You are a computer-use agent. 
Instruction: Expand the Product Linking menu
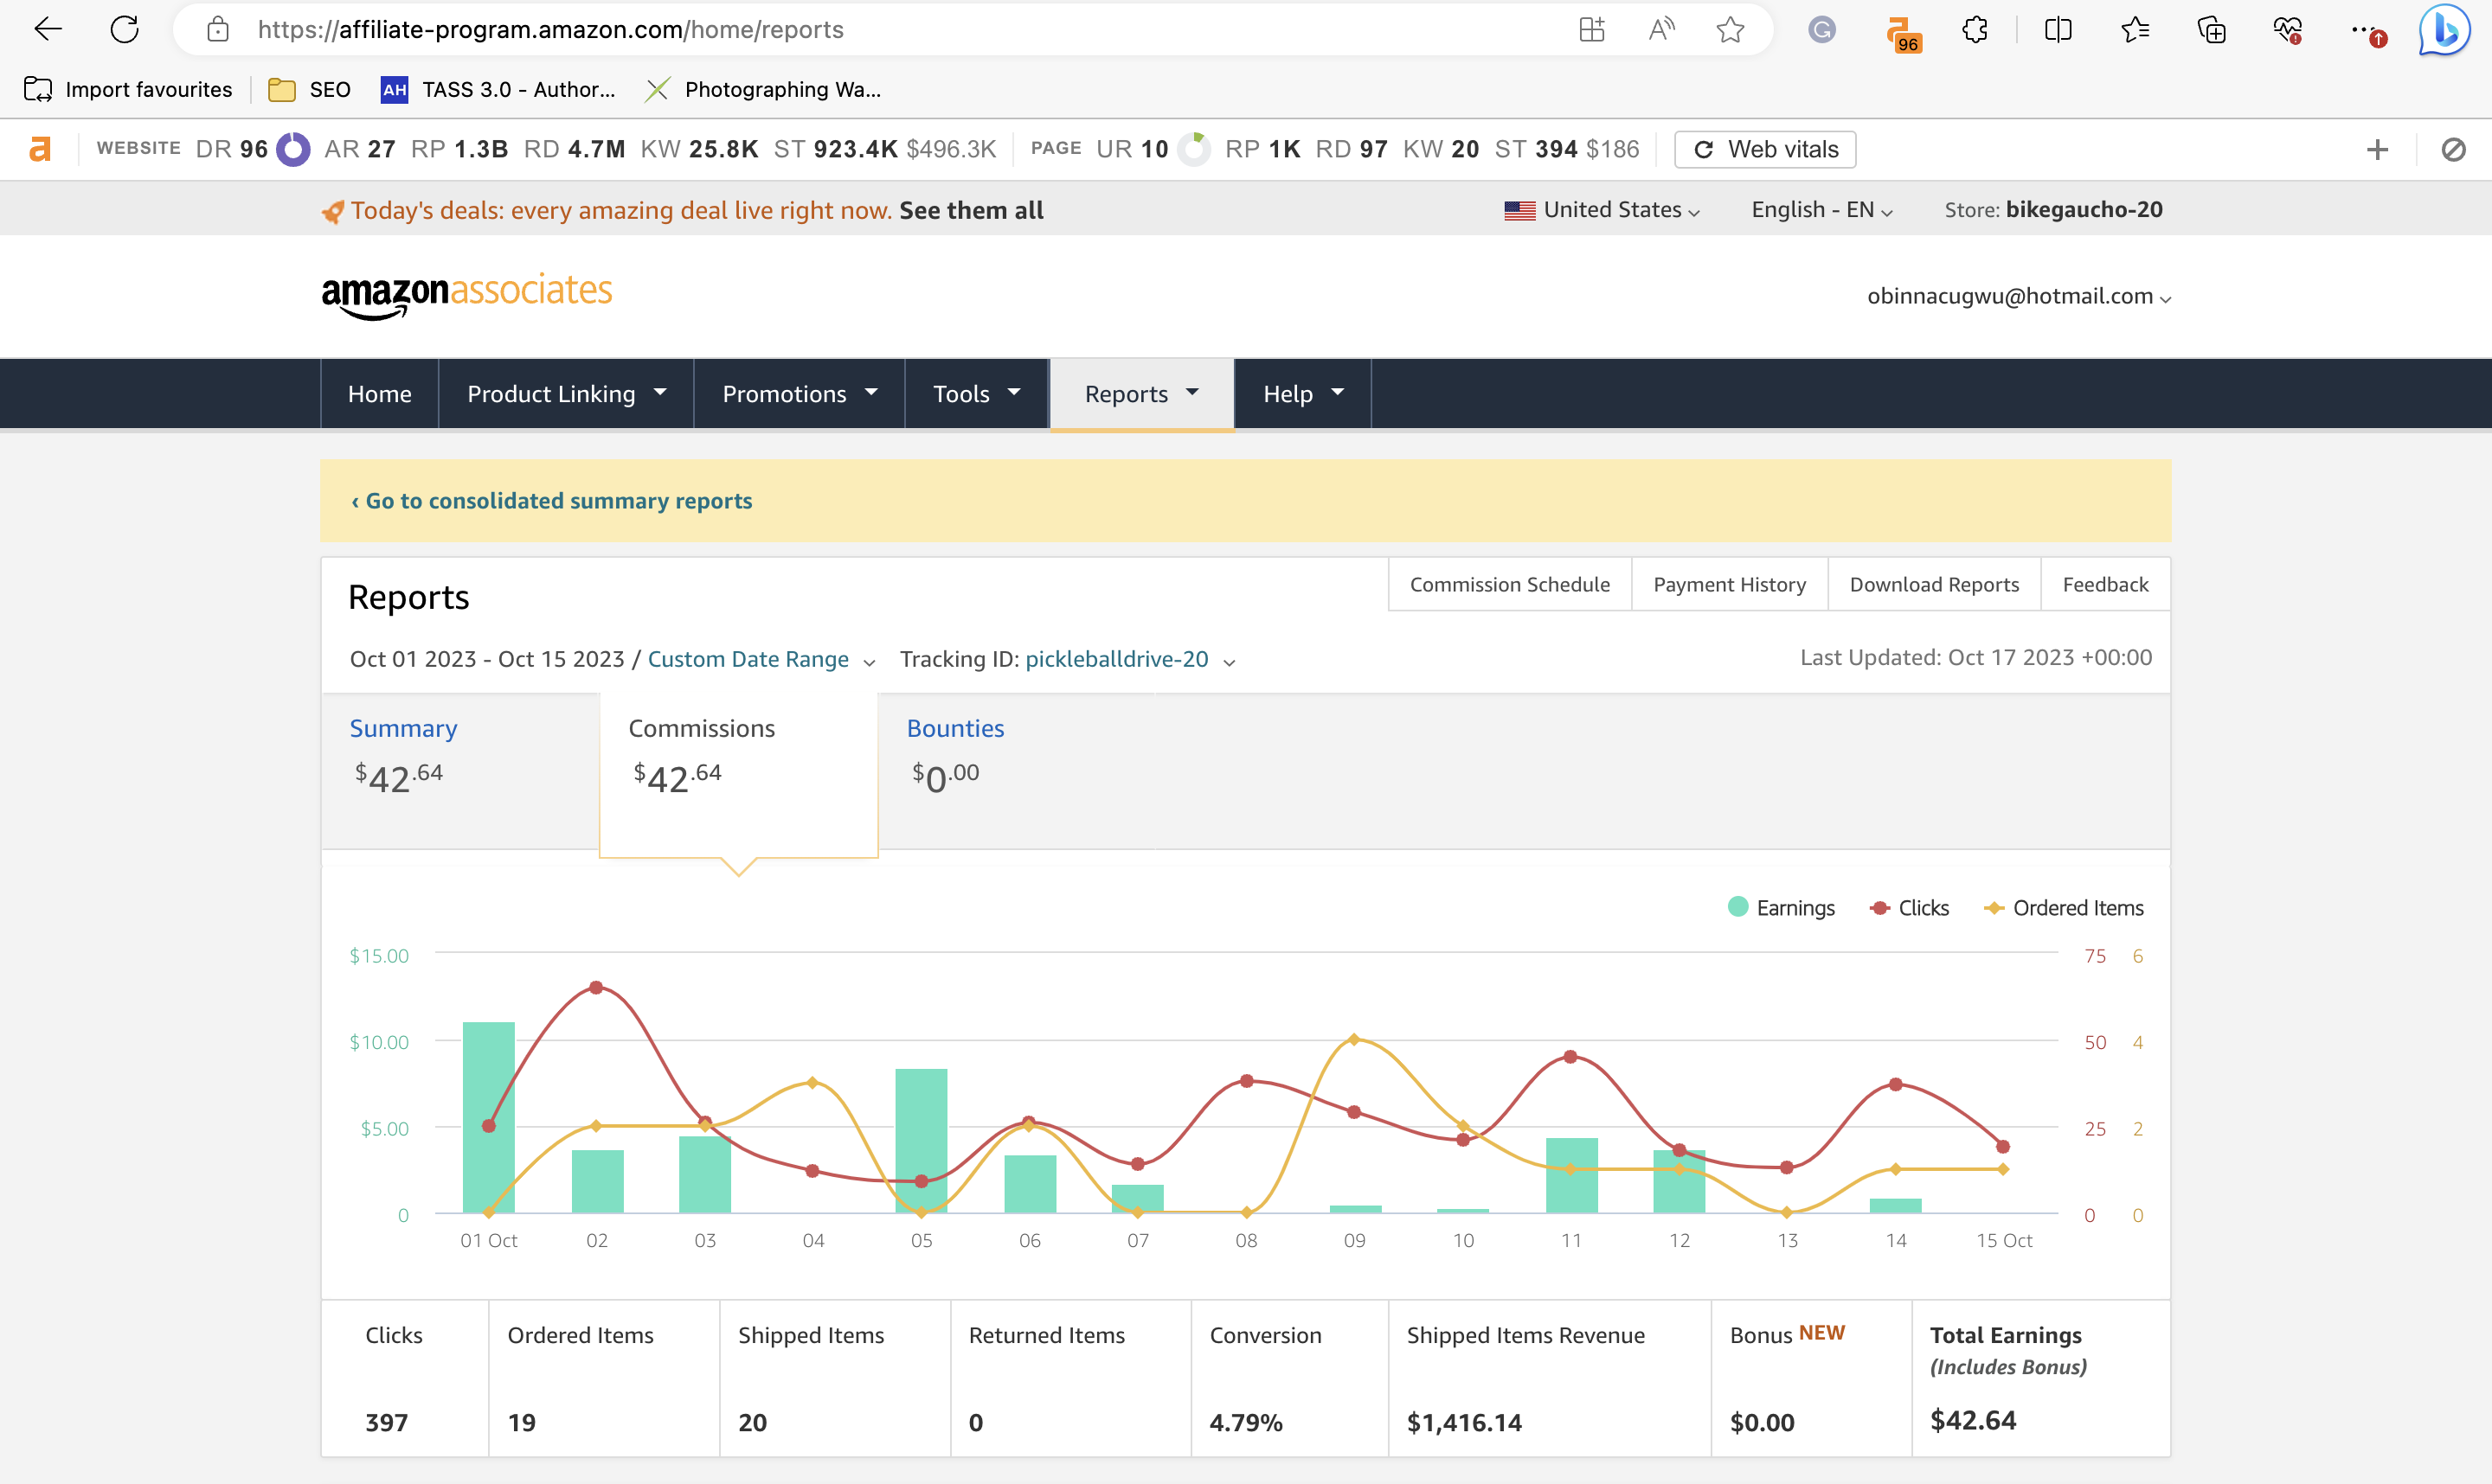click(x=566, y=394)
